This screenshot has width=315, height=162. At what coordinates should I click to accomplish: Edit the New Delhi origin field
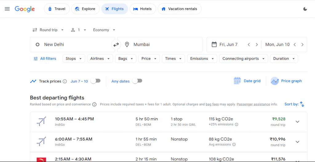(73, 44)
